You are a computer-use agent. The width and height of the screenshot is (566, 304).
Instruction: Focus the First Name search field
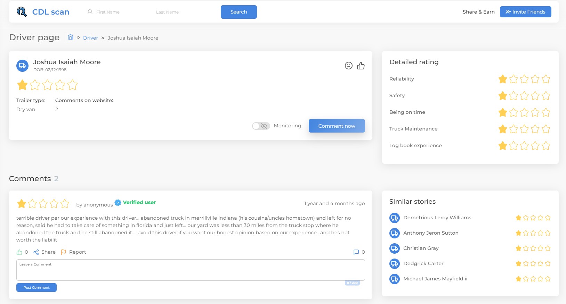118,12
